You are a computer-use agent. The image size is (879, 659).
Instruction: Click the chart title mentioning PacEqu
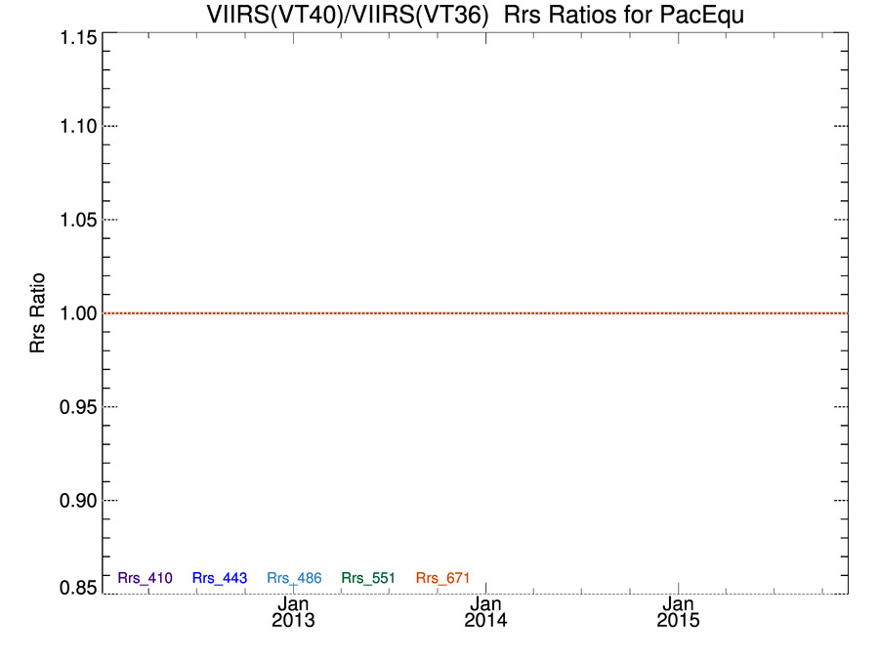pyautogui.click(x=476, y=14)
